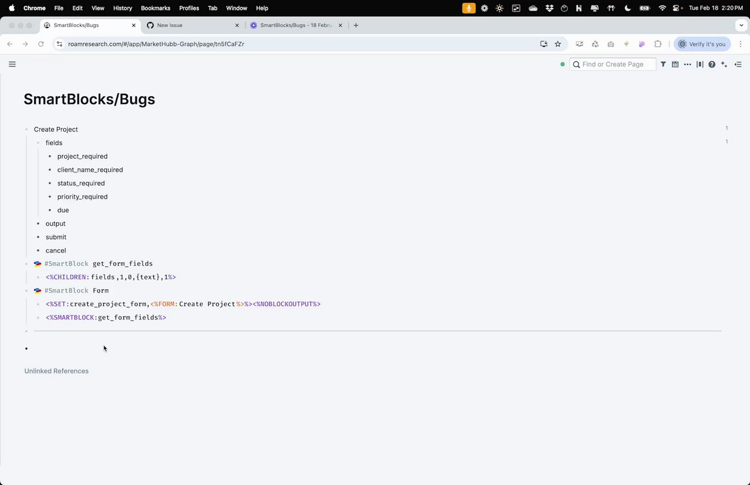Collapse the #SmartBlock get_form_fields bullet
This screenshot has width=750, height=485.
point(27,264)
